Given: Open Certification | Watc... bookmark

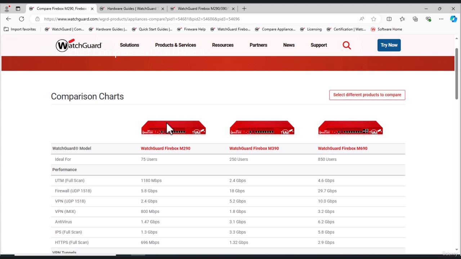Looking at the screenshot, I should tap(346, 29).
